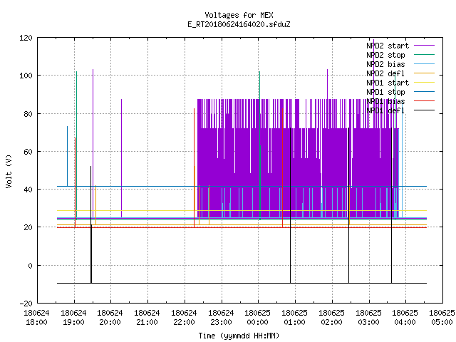The width and height of the screenshot is (456, 342).
Task: Click the y-axis tick value -20
Action: tap(26, 304)
